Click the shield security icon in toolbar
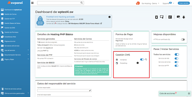This screenshot has height=97, width=192. [156, 17]
